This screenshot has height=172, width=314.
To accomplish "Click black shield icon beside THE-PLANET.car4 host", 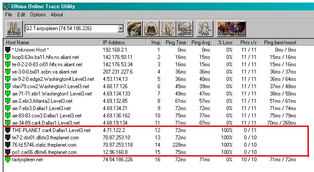I will click(x=7, y=130).
